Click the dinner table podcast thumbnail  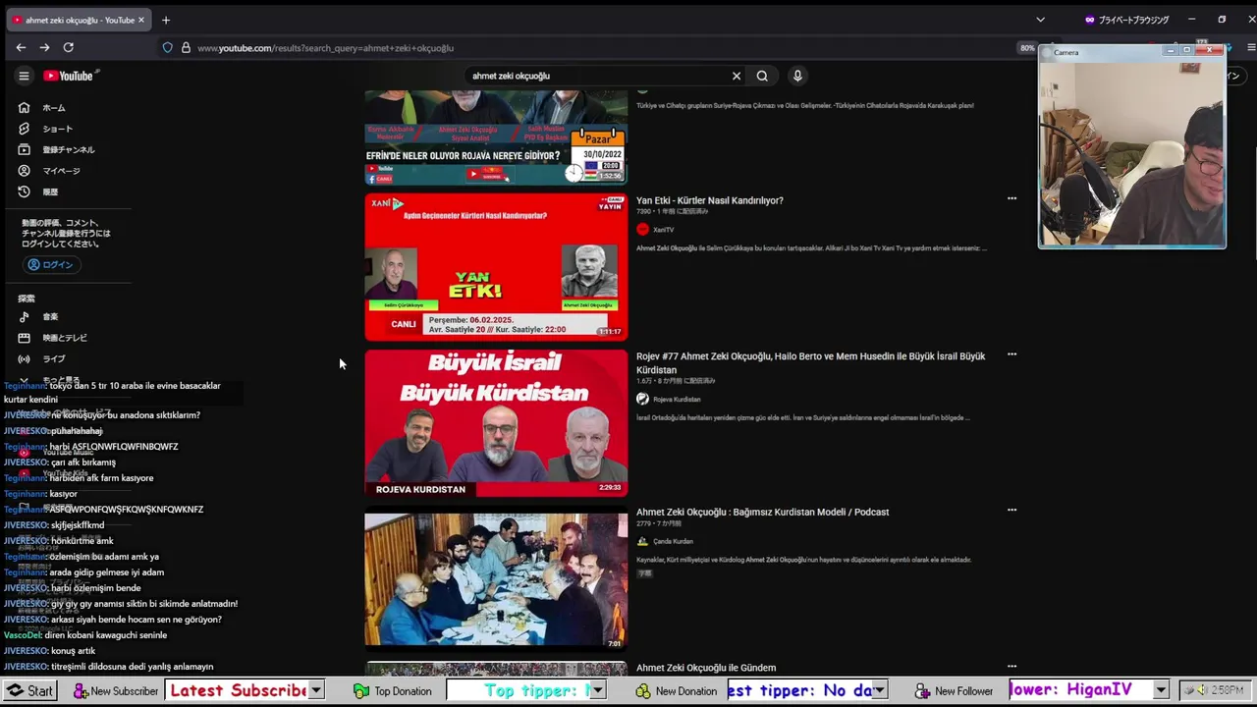pos(496,579)
